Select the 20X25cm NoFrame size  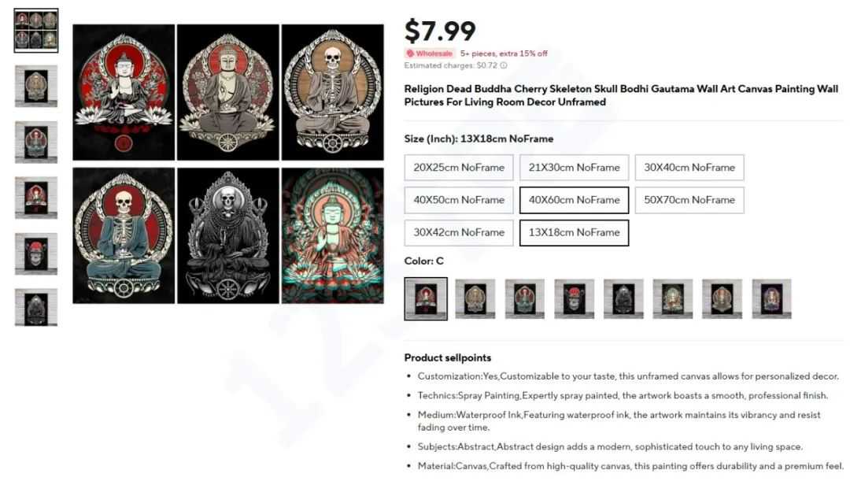(459, 168)
